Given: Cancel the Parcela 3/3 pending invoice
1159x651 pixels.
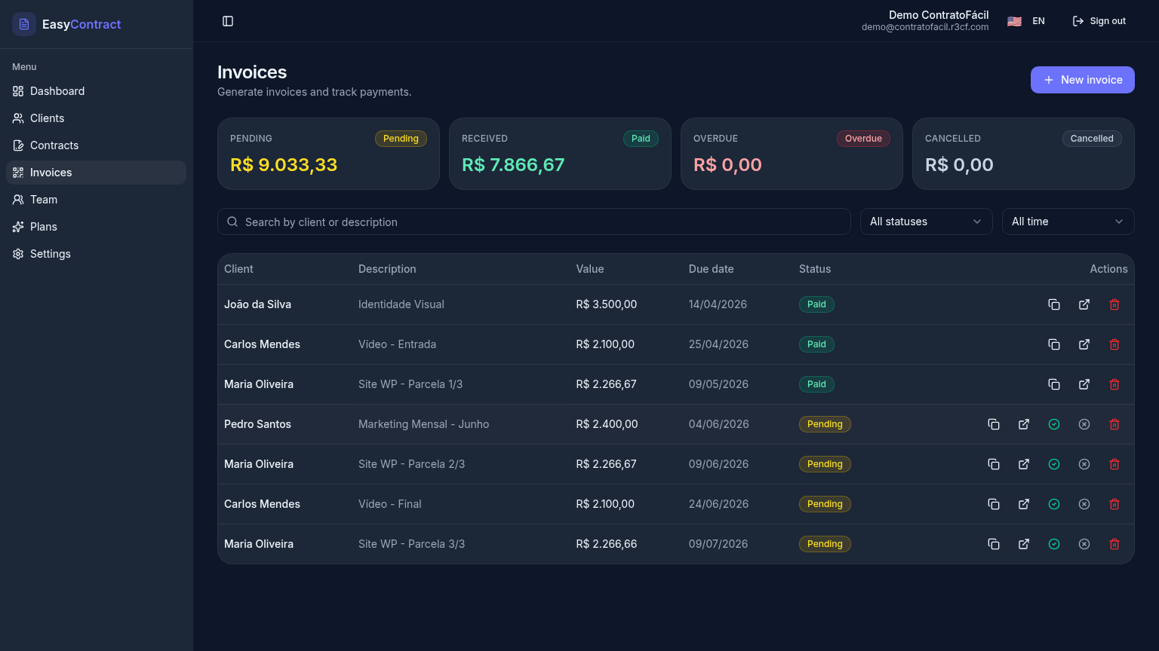Looking at the screenshot, I should point(1084,544).
